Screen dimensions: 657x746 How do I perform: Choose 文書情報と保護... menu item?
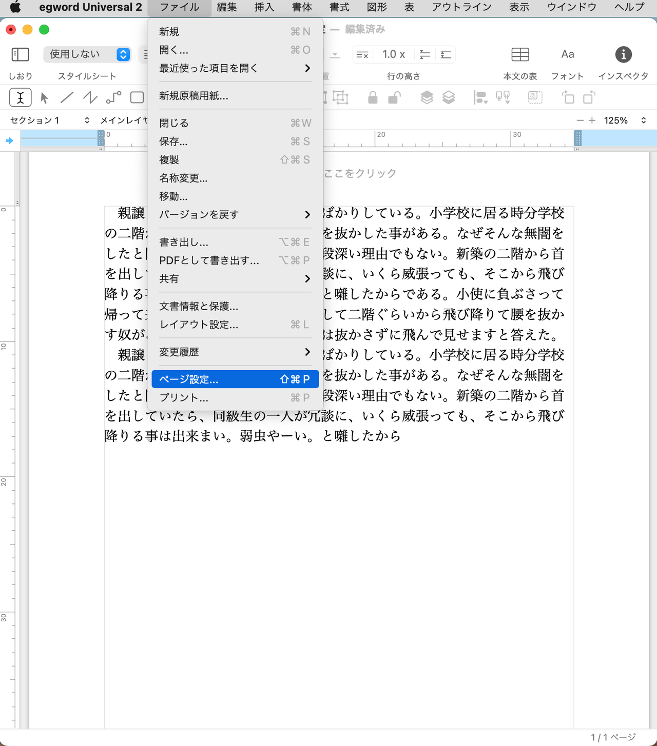click(x=235, y=306)
